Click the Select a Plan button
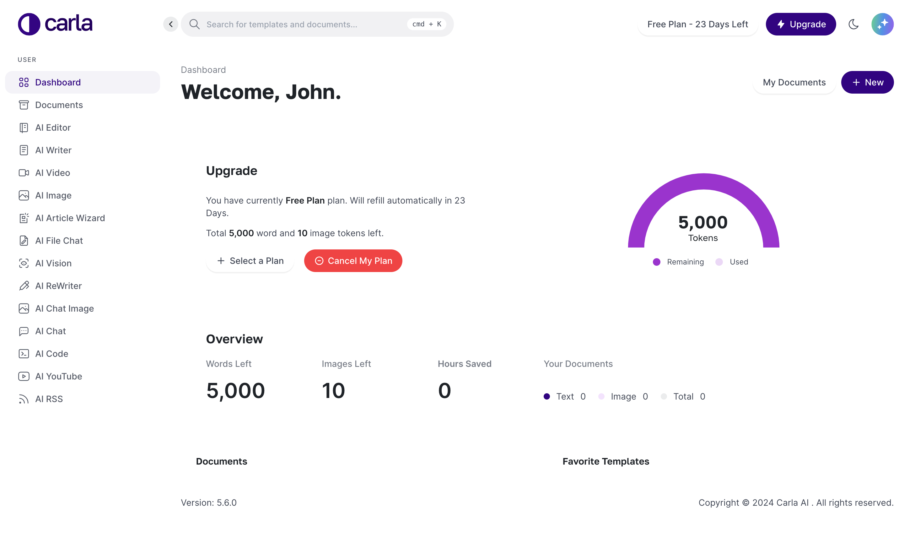 point(250,261)
